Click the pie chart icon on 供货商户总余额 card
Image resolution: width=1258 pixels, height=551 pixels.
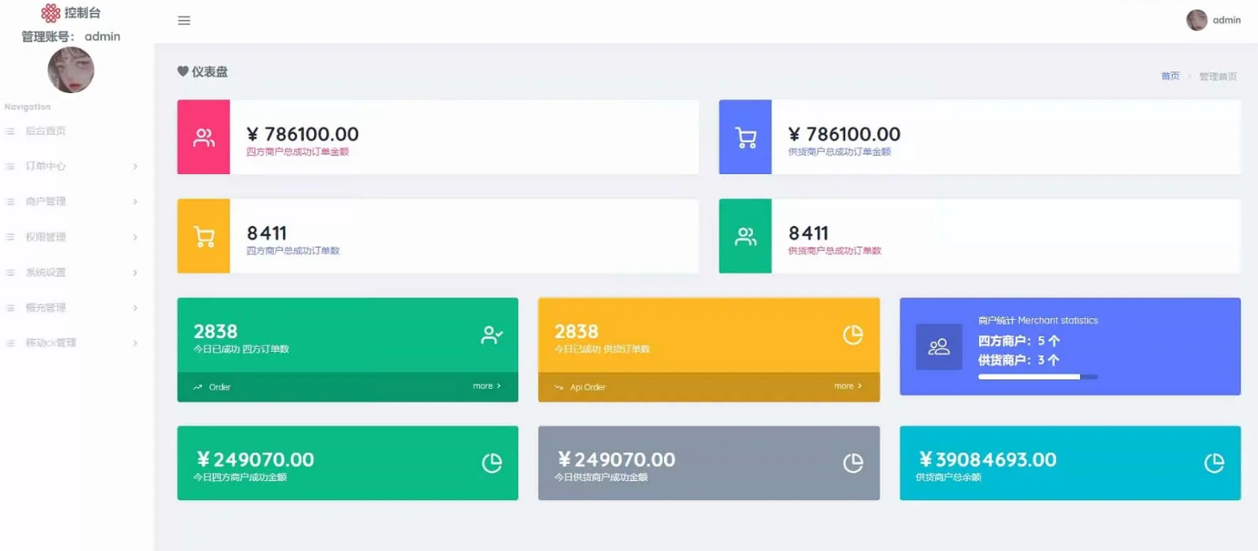tap(1214, 463)
